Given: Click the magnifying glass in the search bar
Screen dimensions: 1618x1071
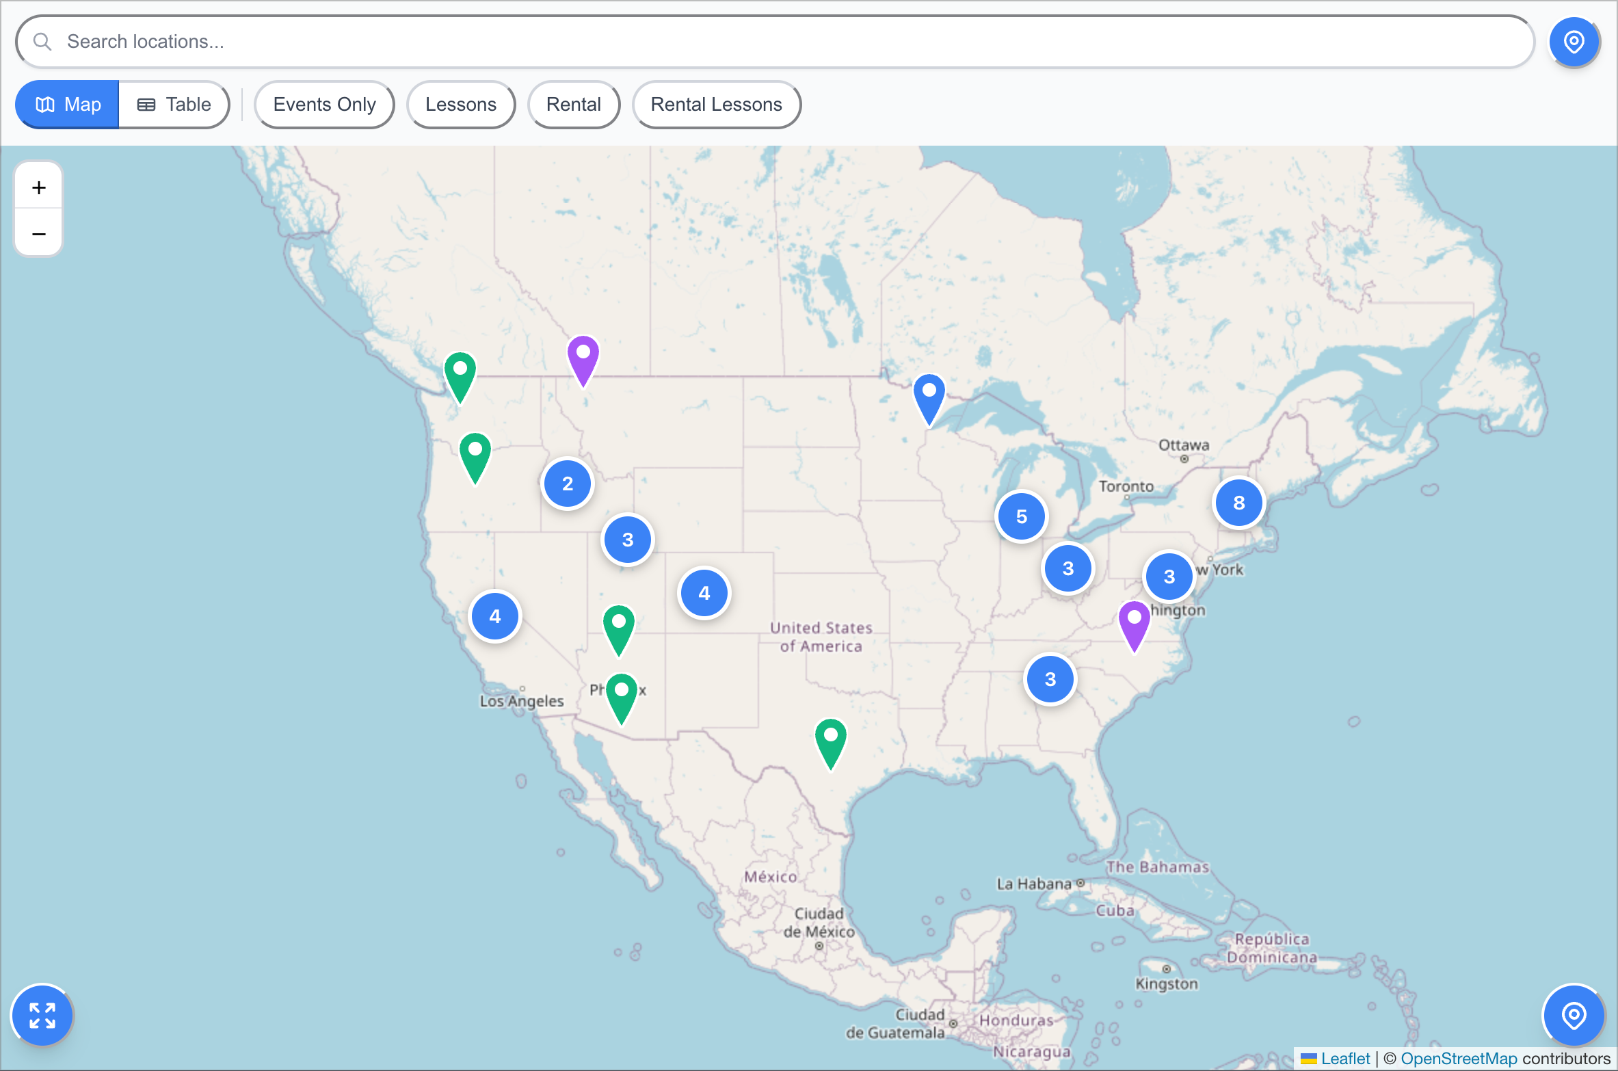Looking at the screenshot, I should pos(42,41).
